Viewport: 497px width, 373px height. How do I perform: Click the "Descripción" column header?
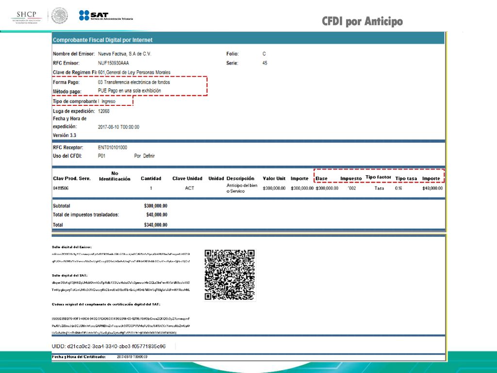click(240, 179)
